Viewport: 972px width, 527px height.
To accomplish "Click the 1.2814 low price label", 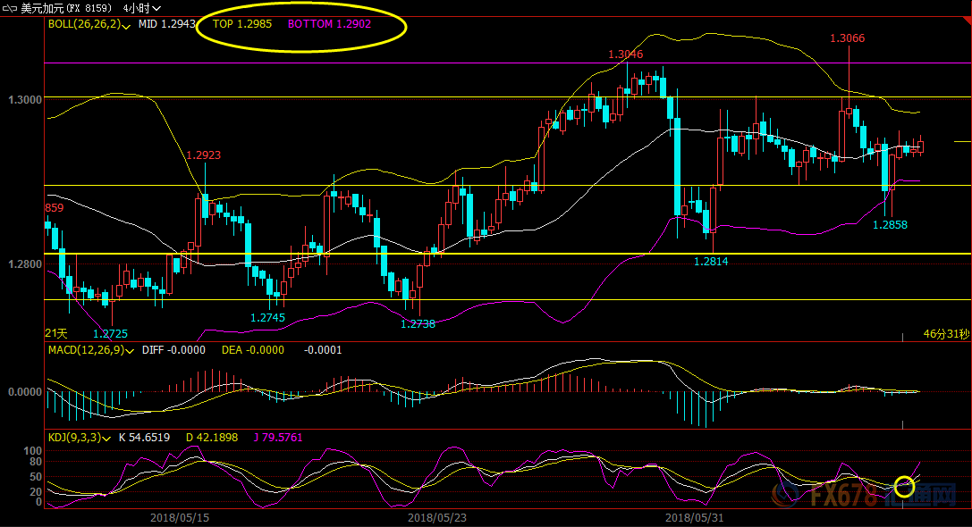I will 711,261.
